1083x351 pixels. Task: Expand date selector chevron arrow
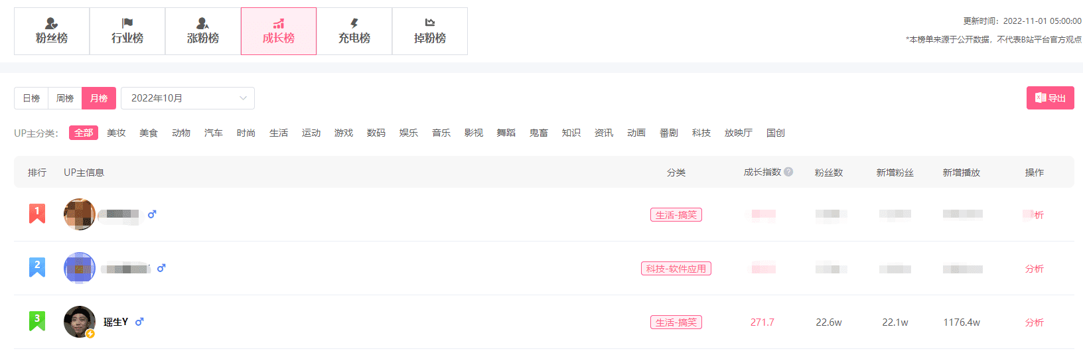pyautogui.click(x=243, y=98)
